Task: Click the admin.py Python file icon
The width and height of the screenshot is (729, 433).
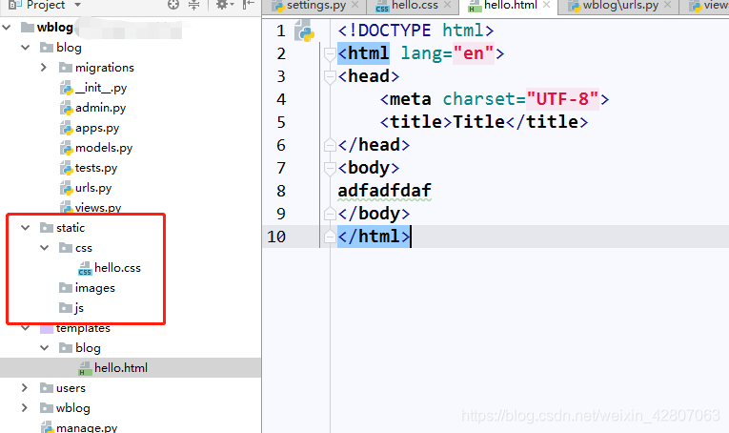Action: (67, 108)
